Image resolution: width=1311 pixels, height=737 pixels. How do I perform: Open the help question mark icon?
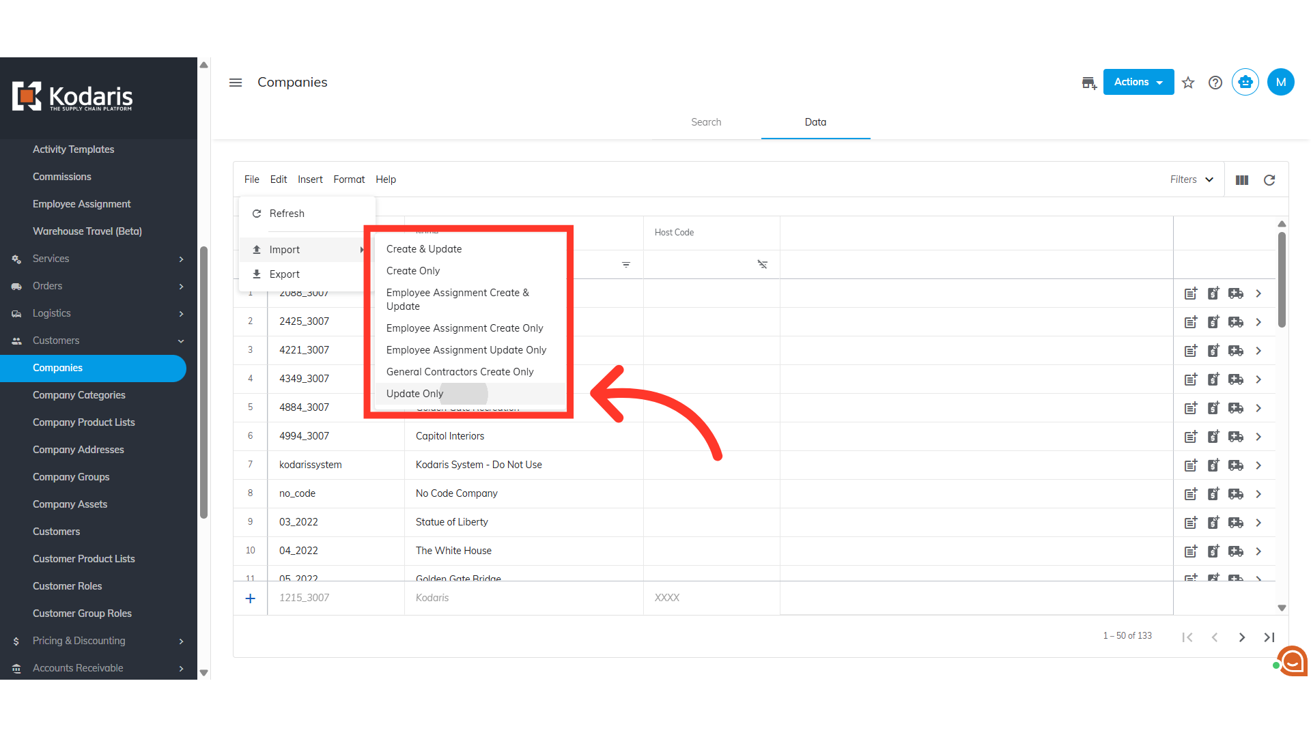pyautogui.click(x=1215, y=83)
